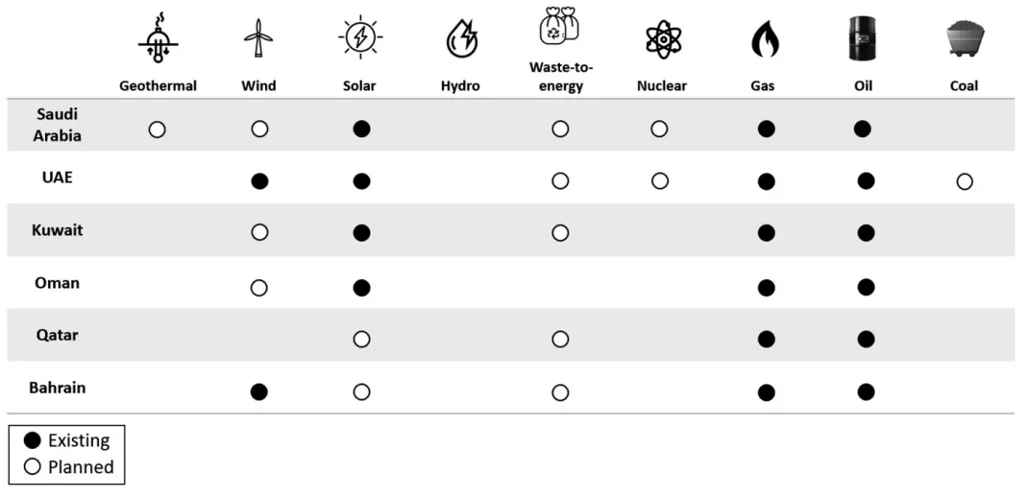
Task: Click the Coal cart icon
Action: 964,41
